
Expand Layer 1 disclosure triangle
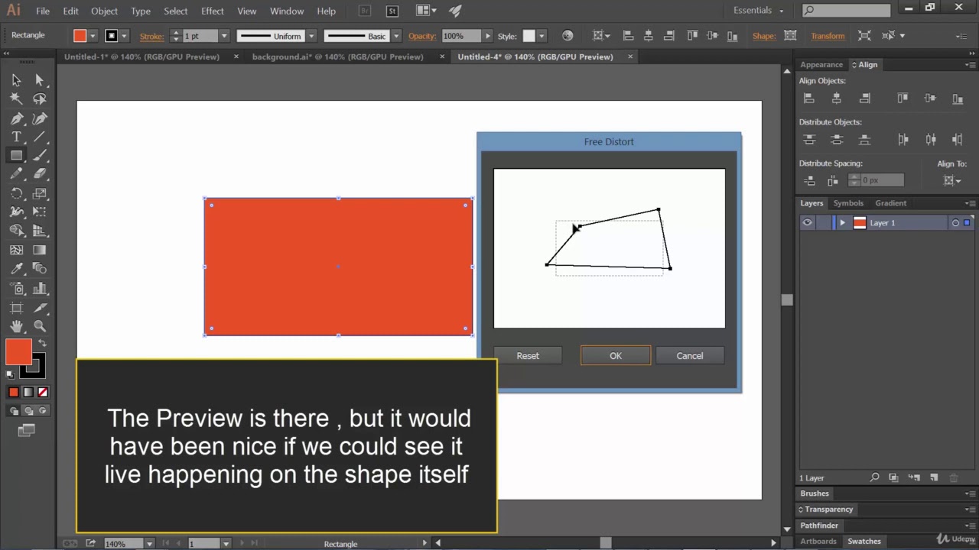(x=842, y=223)
